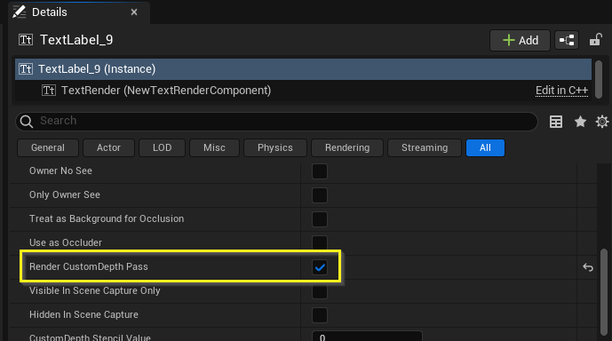
Task: Open the Blueprint/add script icon button
Action: 567,40
